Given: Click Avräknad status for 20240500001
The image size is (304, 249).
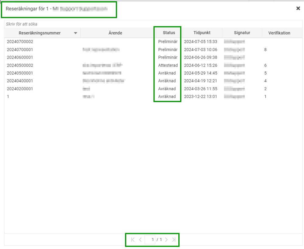Looking at the screenshot, I should [x=167, y=73].
